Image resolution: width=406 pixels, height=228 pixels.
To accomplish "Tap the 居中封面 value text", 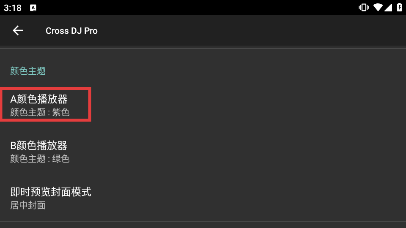I will click(28, 205).
